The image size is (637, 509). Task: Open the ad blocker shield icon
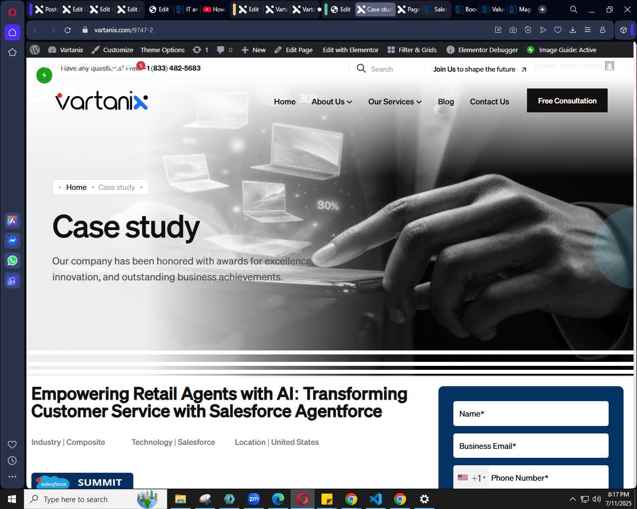click(x=528, y=30)
